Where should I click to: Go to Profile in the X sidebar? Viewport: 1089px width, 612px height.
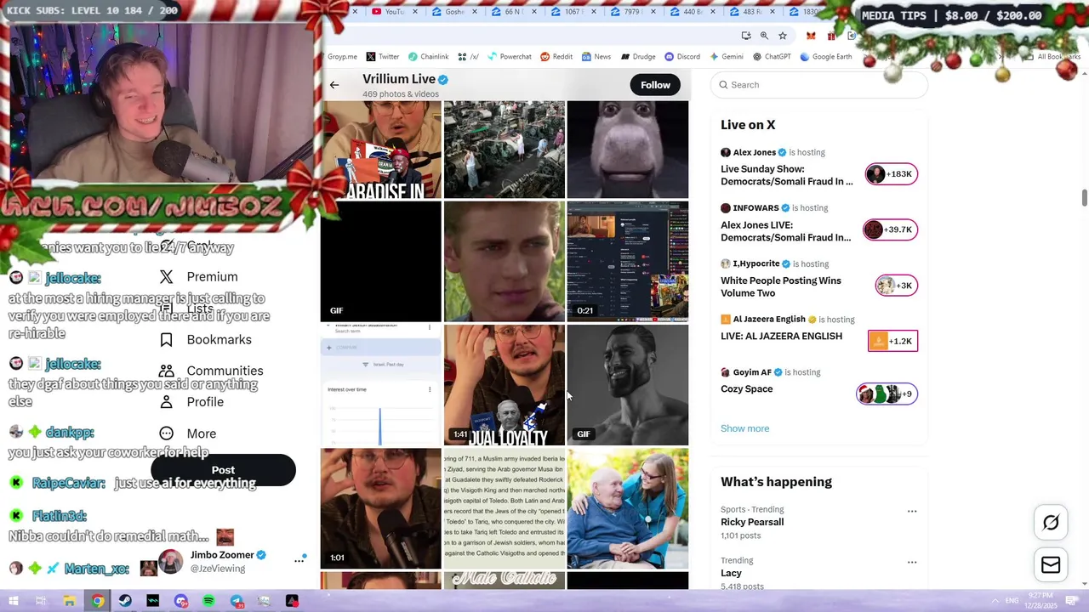[x=191, y=402]
